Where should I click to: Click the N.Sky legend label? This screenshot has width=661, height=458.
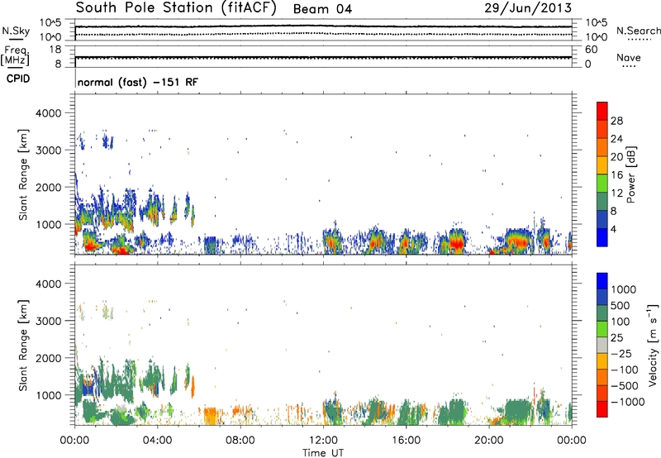point(16,31)
